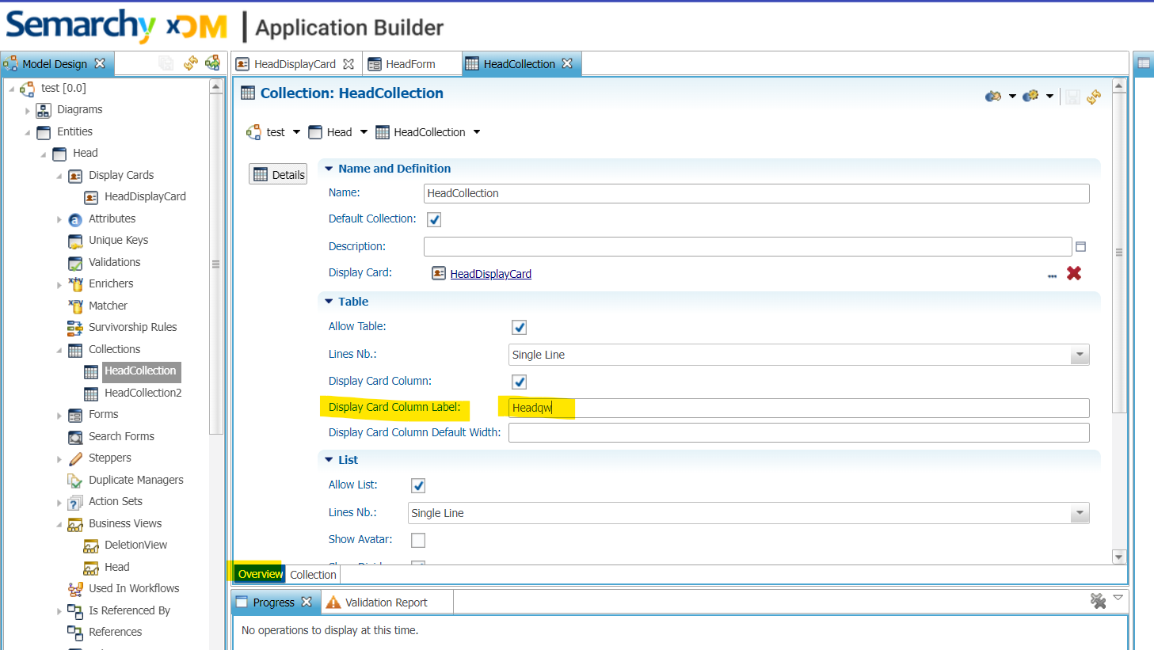Click the Unique Keys icon

point(75,241)
